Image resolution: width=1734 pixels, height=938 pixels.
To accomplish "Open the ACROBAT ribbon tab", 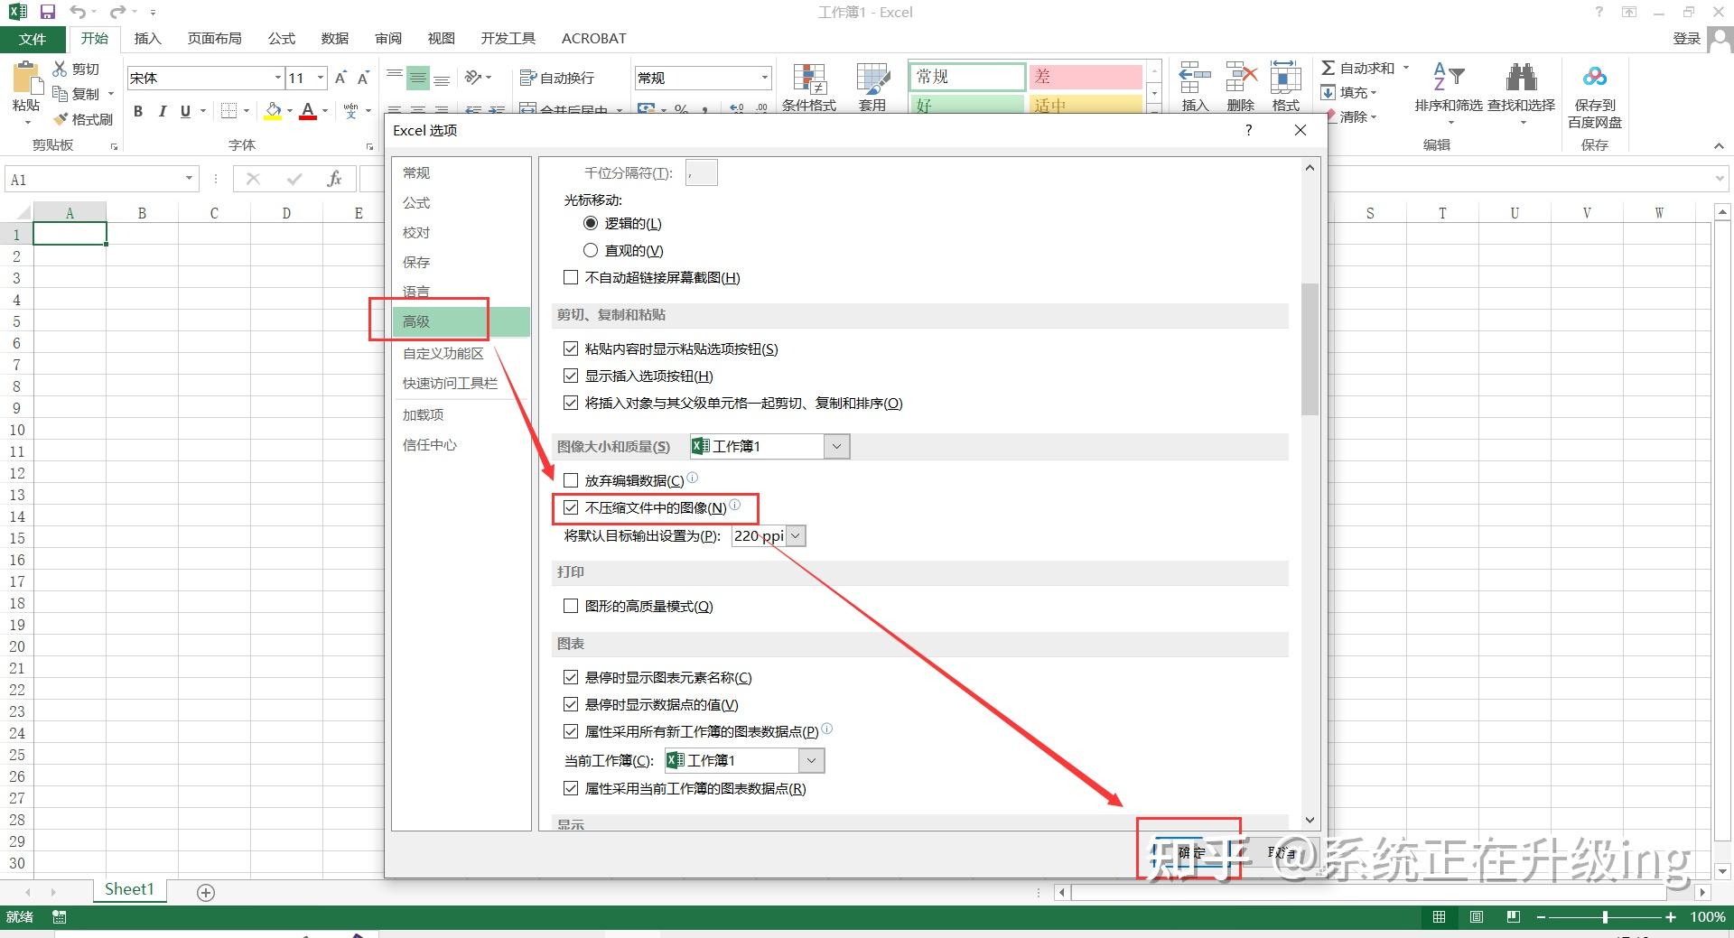I will 593,38.
